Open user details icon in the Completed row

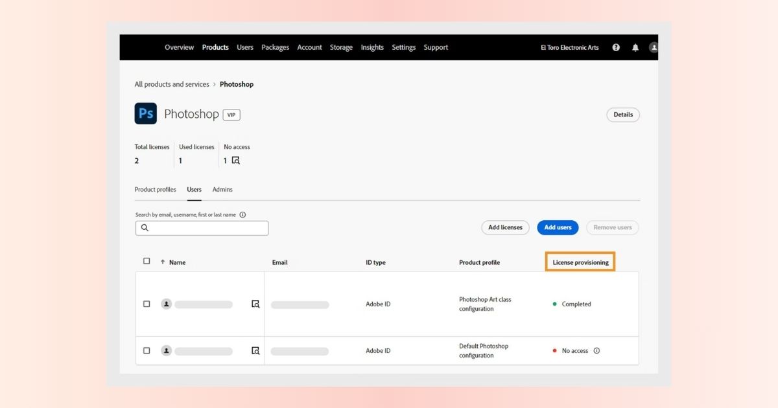(255, 304)
